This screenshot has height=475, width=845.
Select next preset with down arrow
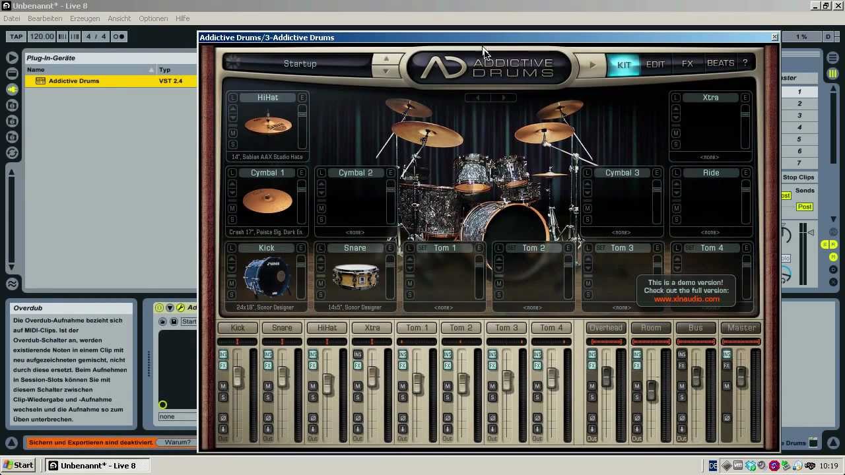(x=386, y=70)
